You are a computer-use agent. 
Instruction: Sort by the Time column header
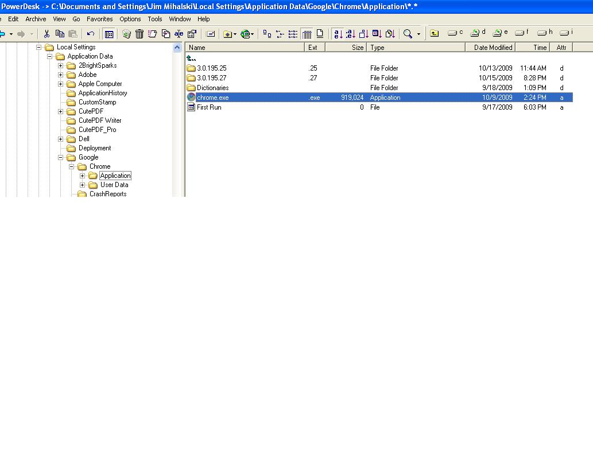pyautogui.click(x=533, y=47)
